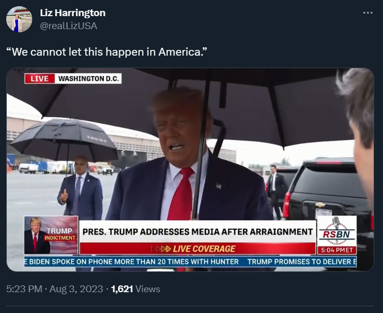Click the LIVE COVERAGE red banner

tap(197, 249)
